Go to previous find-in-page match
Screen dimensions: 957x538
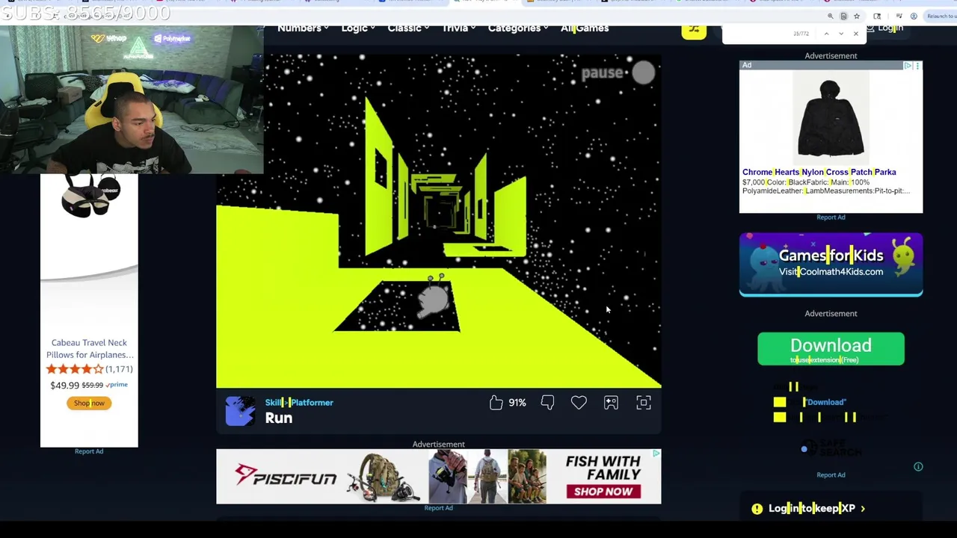tap(826, 34)
